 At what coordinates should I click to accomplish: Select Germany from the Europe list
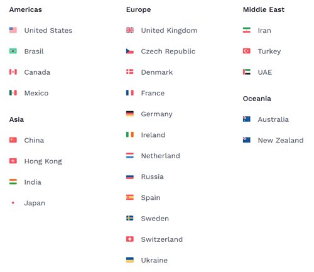(x=156, y=114)
